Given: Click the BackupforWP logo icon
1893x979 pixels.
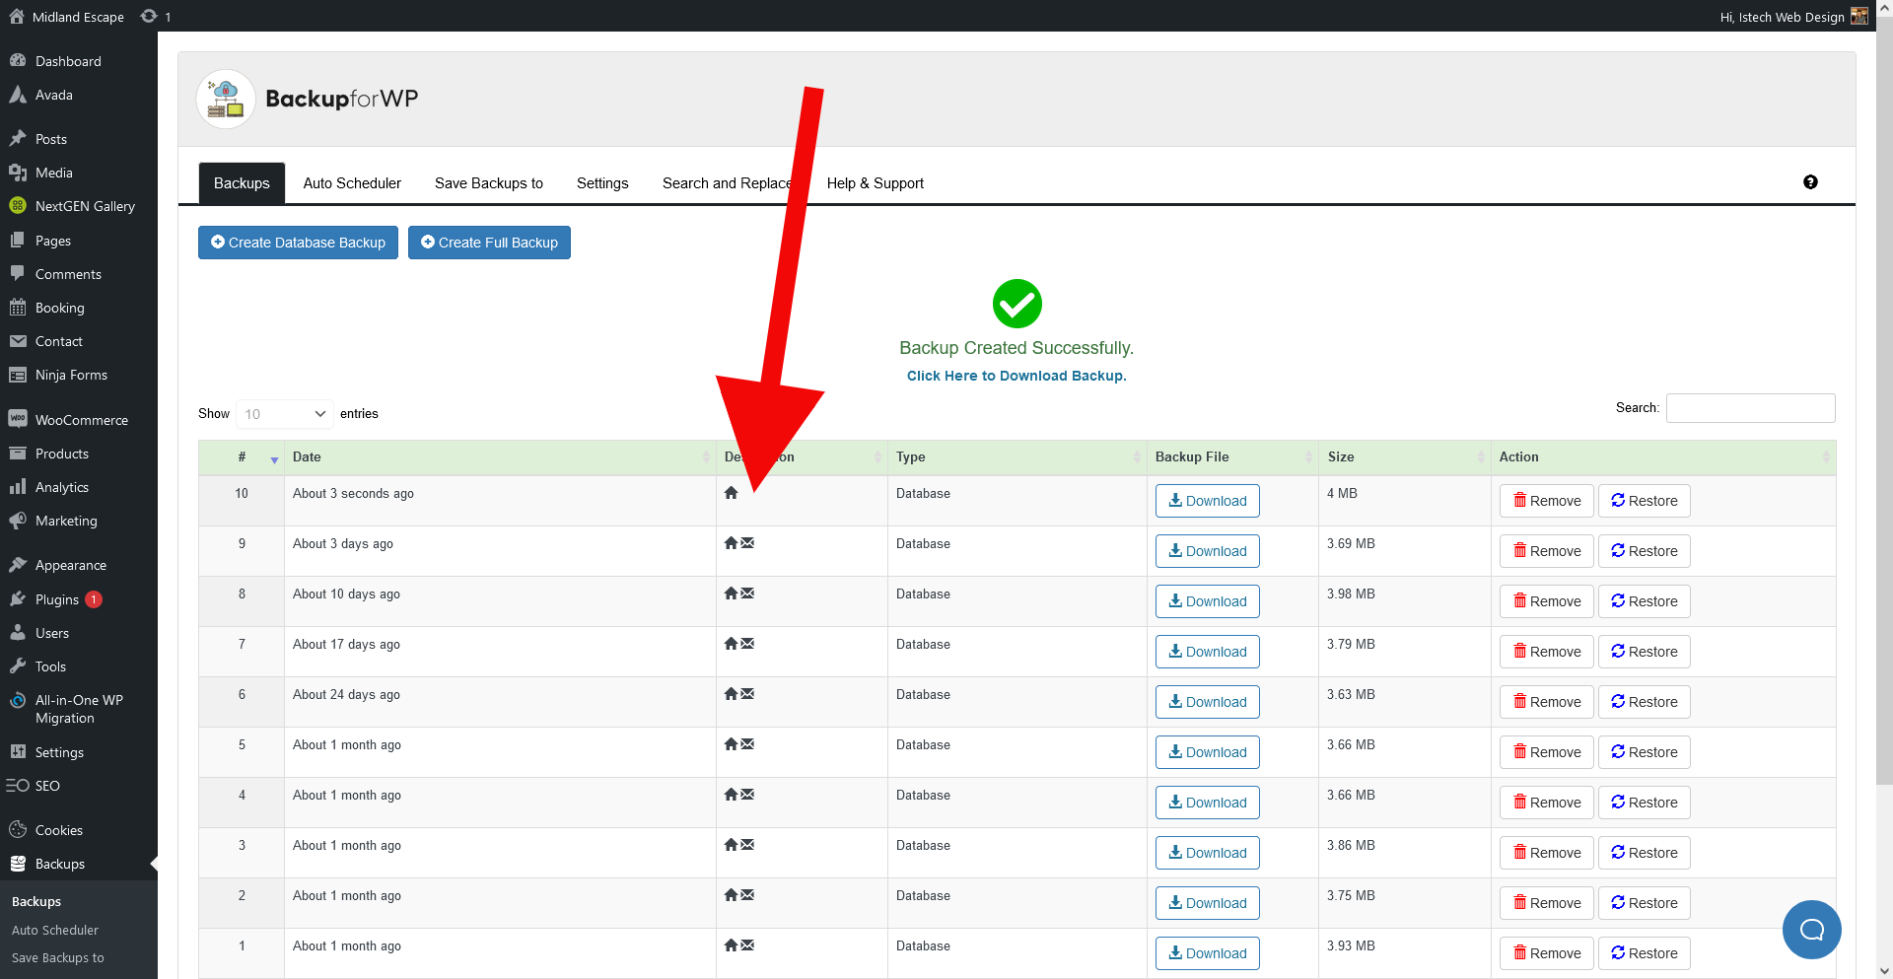Looking at the screenshot, I should pos(226,99).
